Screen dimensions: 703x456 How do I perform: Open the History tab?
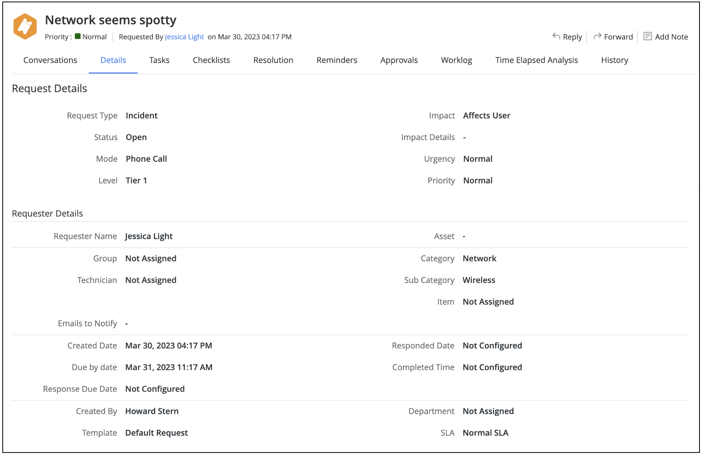coord(614,60)
